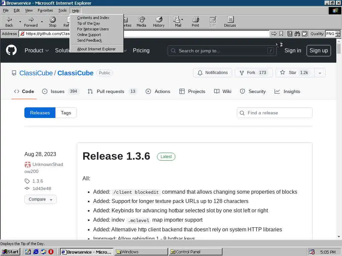
Task: Click the clipboard icon near the Quality box
Action: click(305, 34)
